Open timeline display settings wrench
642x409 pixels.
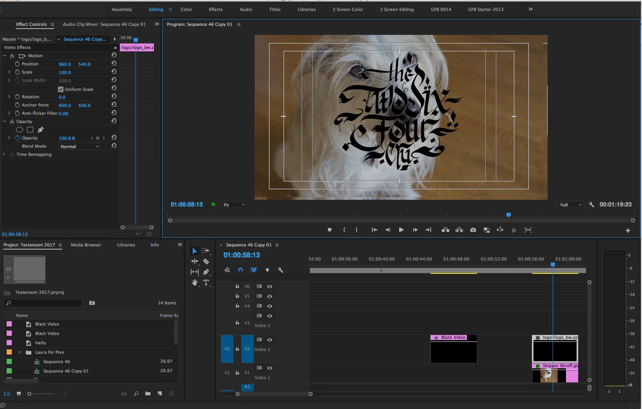280,270
